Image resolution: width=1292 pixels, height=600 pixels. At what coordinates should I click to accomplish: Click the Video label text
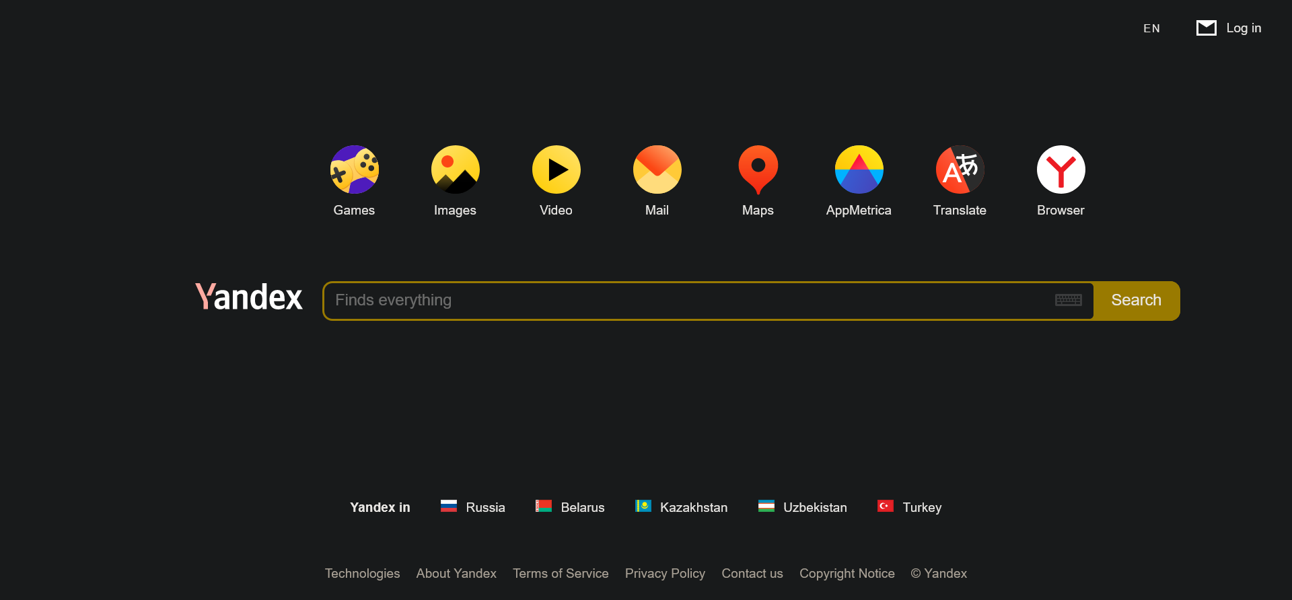click(x=556, y=210)
